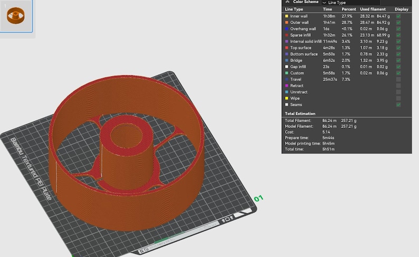Click the Model printing time 5h45m
The image size is (419, 257).
click(328, 143)
